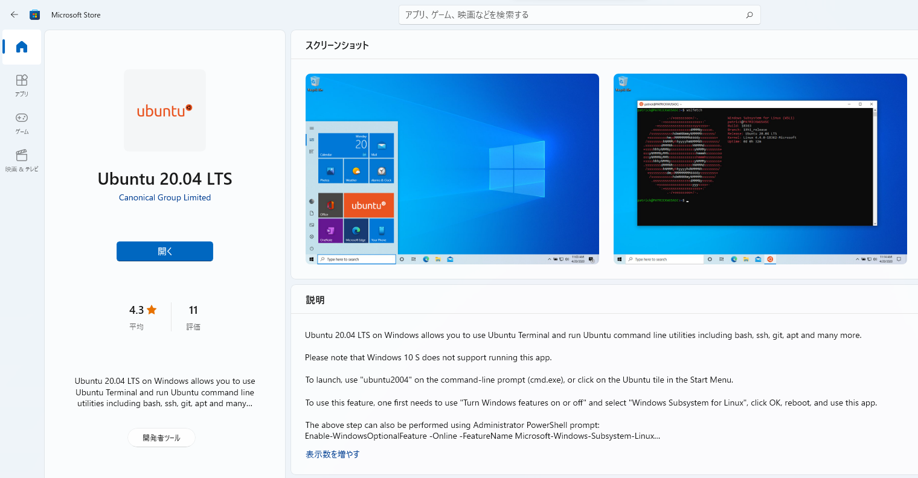Select the Ubuntu 20.04 LTS title text

(x=164, y=179)
